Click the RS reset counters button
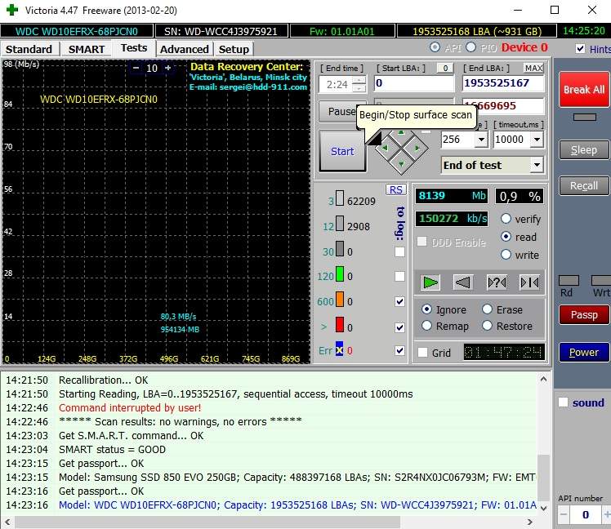Screen dimensions: 611x529 pyautogui.click(x=396, y=189)
